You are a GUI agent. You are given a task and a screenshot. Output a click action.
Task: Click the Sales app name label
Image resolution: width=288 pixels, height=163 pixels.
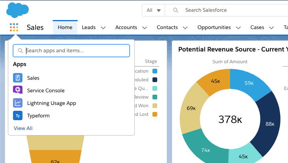pos(35,27)
